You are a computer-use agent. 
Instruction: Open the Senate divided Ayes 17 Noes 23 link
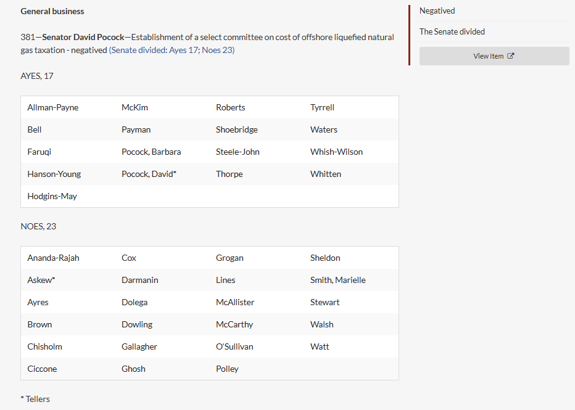[x=172, y=50]
